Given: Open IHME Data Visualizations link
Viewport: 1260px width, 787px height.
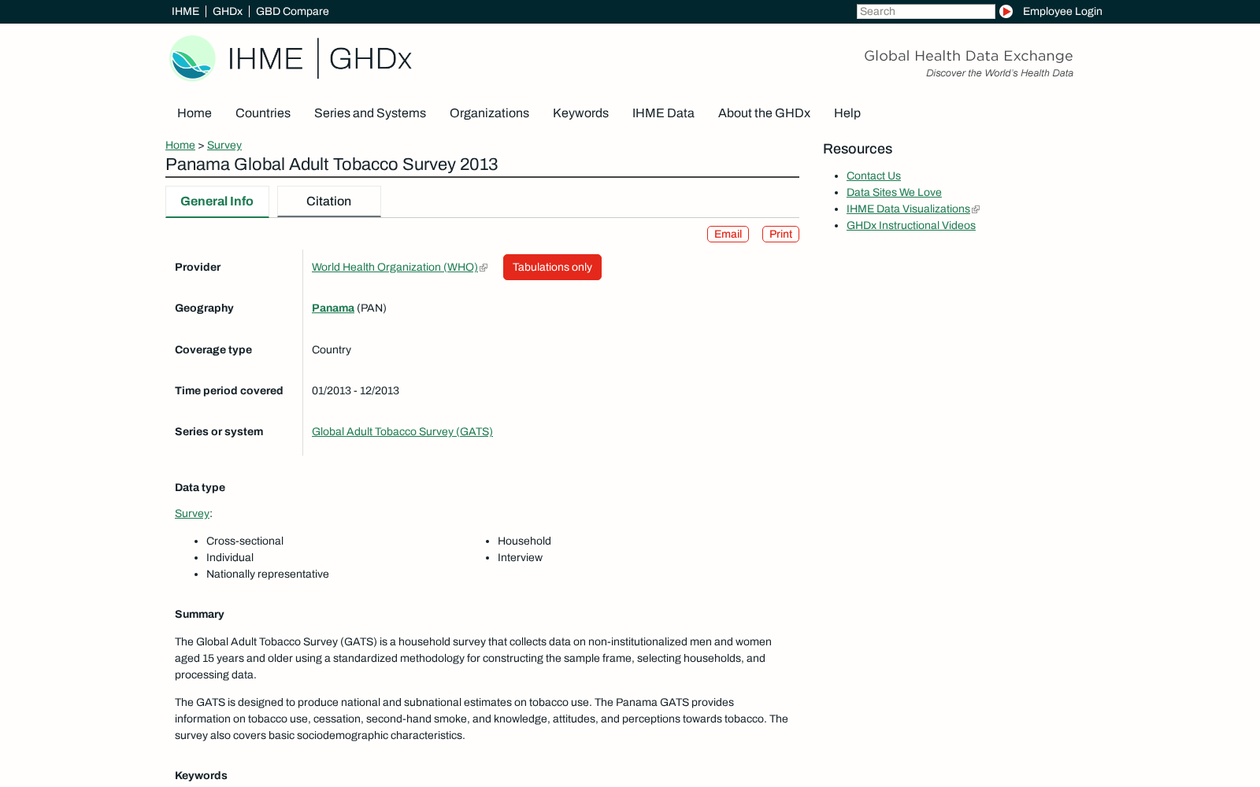Looking at the screenshot, I should click(908, 209).
